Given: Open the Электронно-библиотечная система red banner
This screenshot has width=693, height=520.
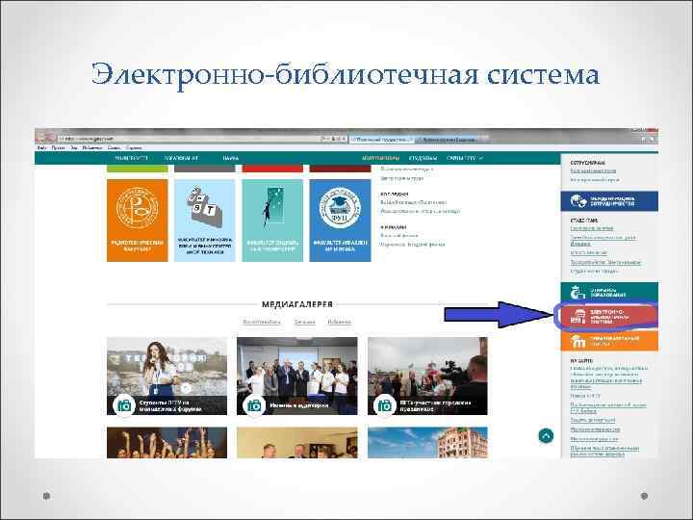Looking at the screenshot, I should [609, 317].
